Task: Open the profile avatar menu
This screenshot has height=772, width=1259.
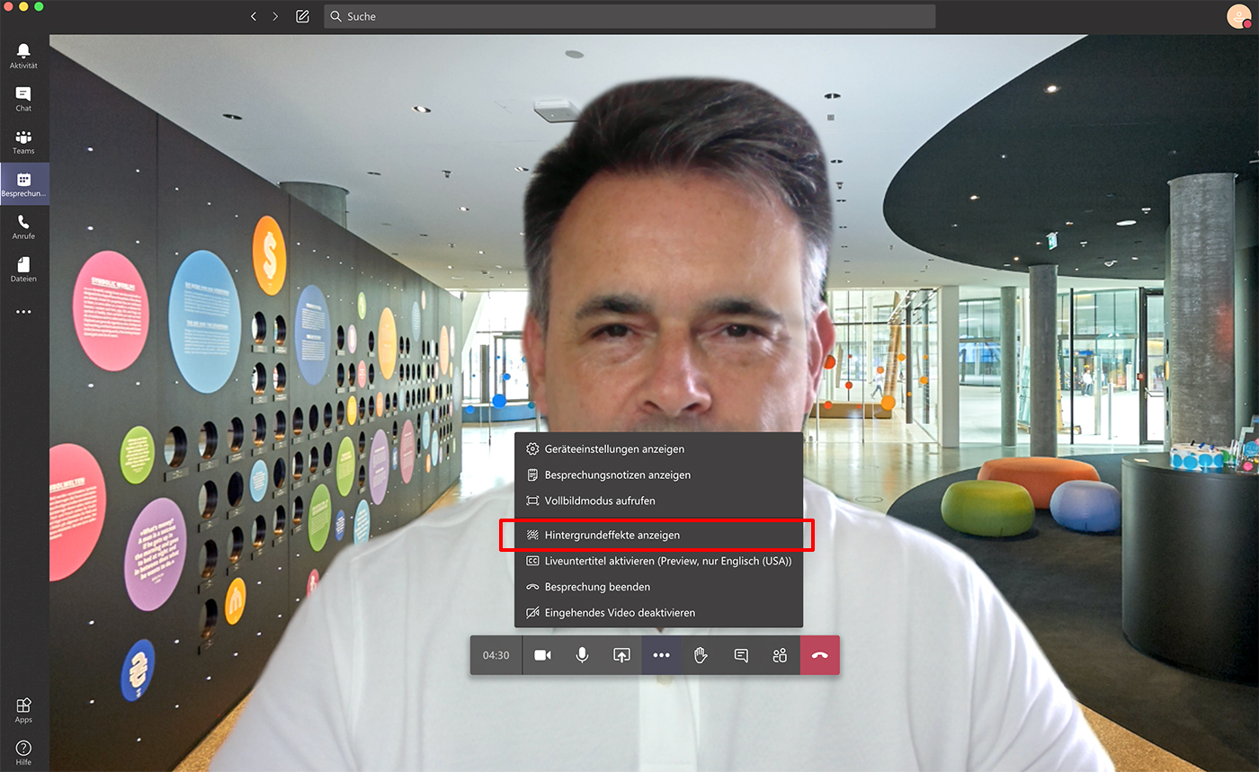Action: 1239,16
